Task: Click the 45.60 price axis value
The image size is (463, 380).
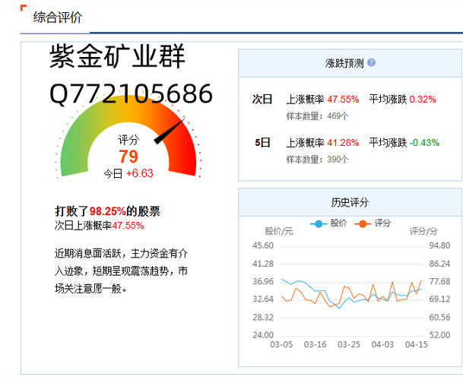Action: [x=263, y=245]
